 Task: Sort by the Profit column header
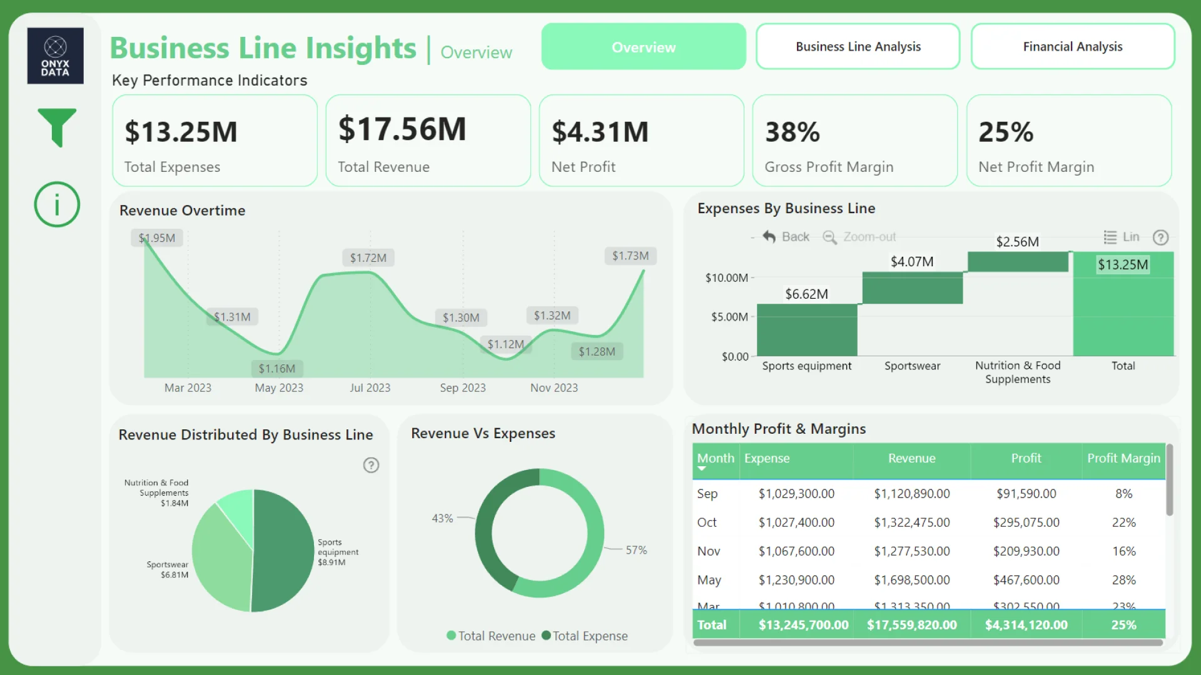[x=1026, y=458]
